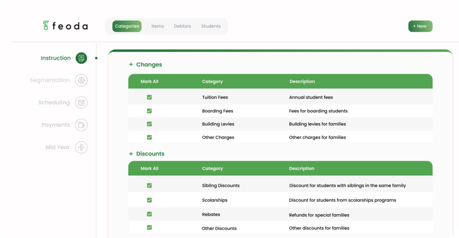Uncheck the Sibling Discounts checkbox
Viewport: 459px width, 238px height.
point(149,186)
